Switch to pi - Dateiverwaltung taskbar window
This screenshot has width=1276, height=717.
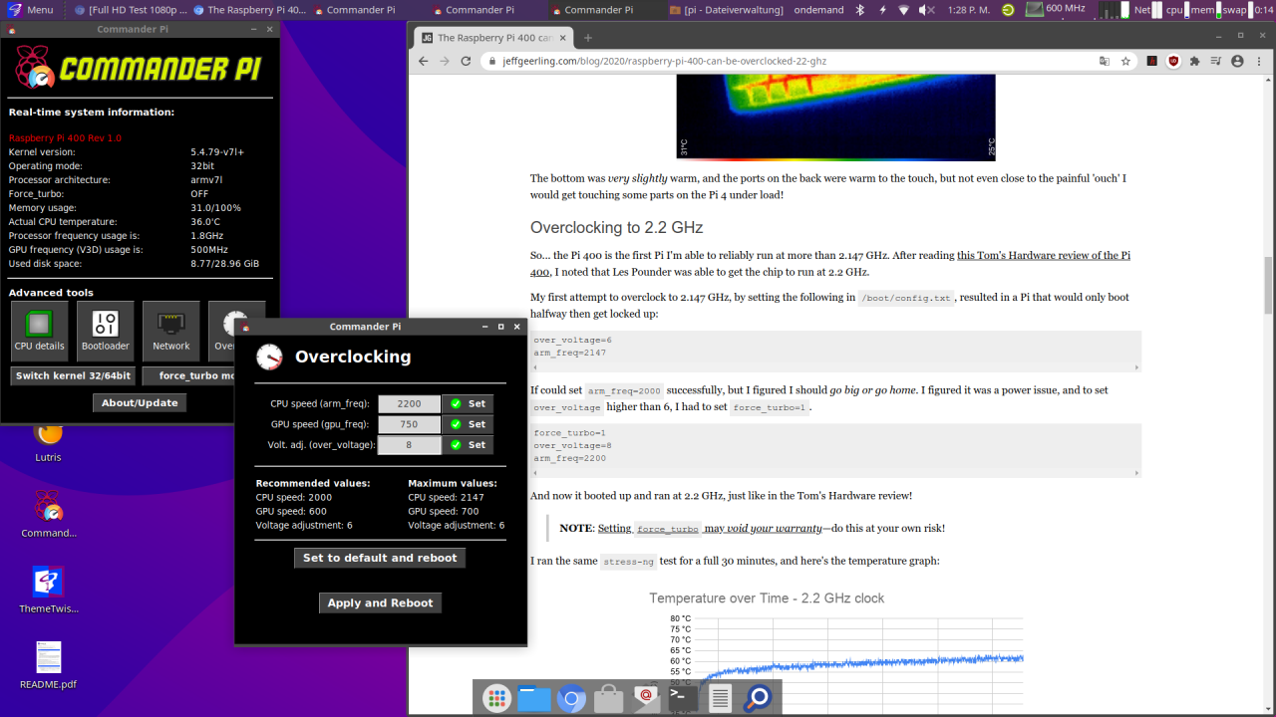tap(727, 10)
